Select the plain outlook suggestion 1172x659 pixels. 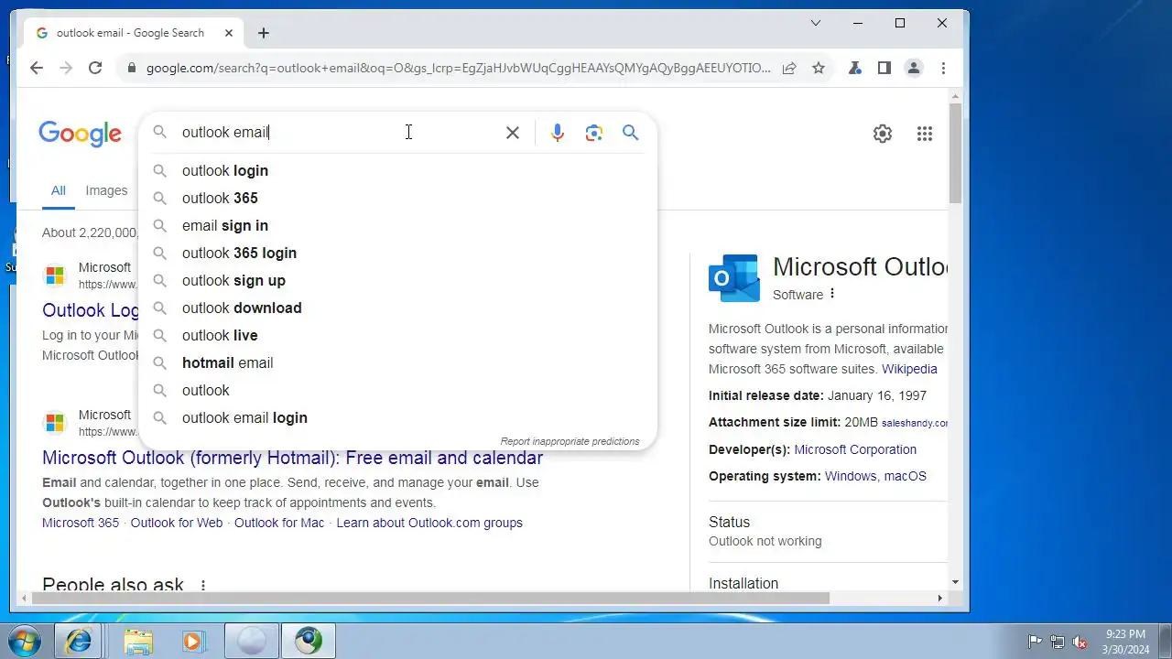tap(397, 390)
